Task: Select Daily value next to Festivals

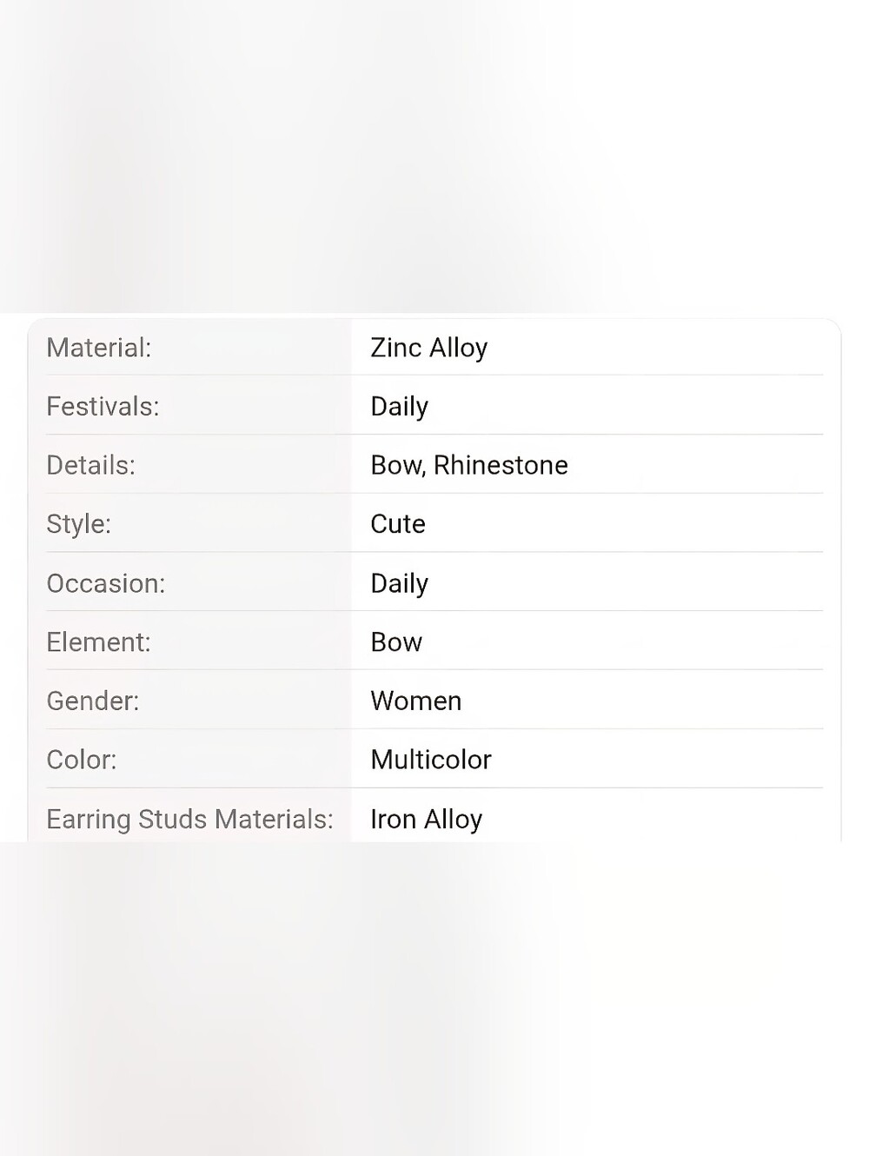Action: coord(400,407)
